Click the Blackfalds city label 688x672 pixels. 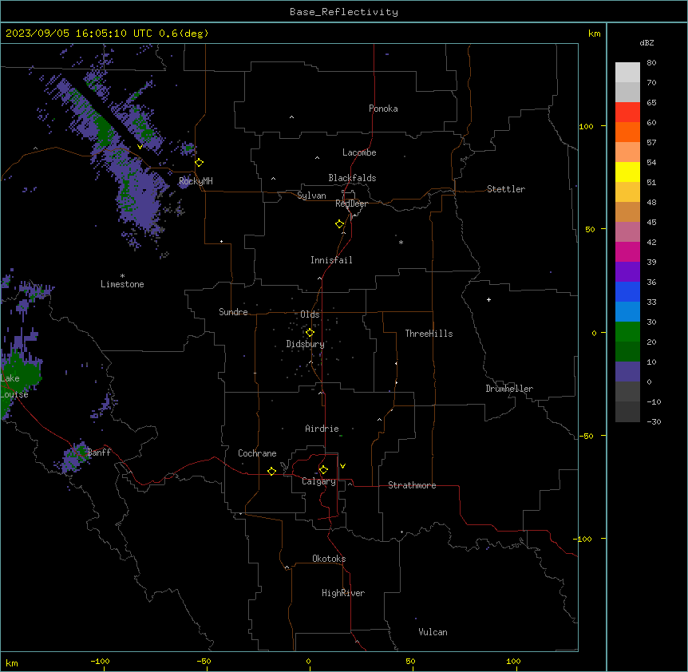(352, 178)
